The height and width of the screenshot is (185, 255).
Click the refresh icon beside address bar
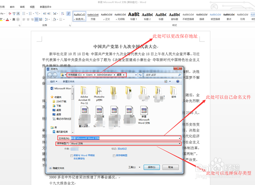click(x=140, y=75)
